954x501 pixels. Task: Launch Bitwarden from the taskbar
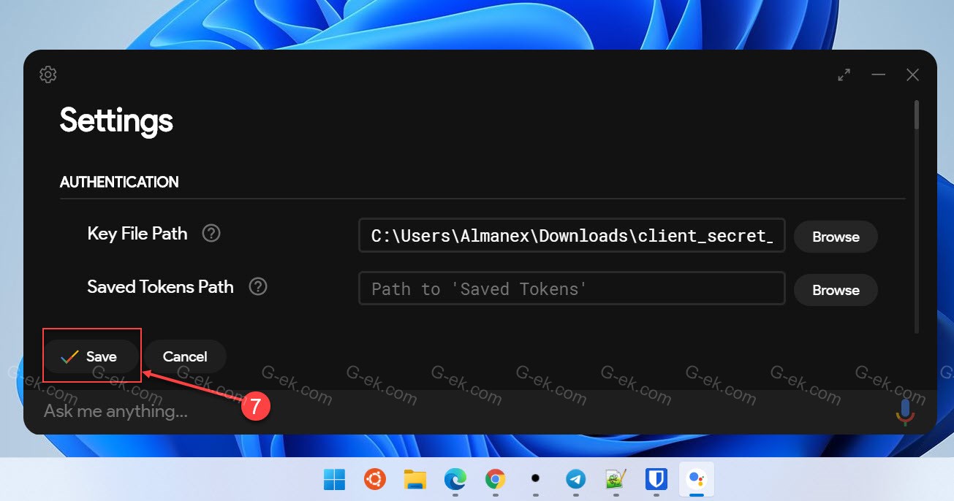pos(655,479)
